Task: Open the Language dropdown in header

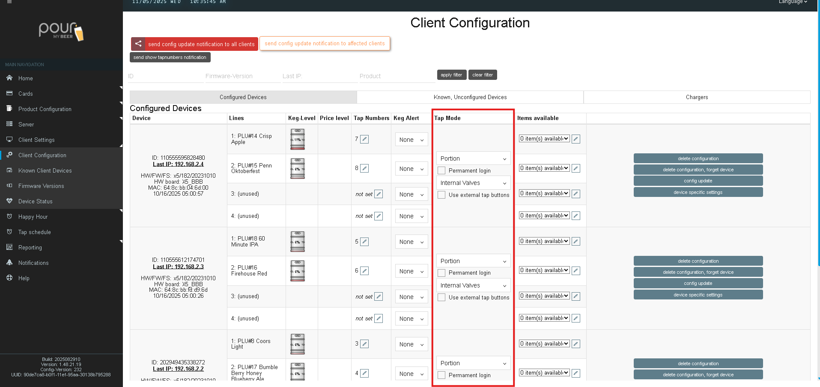Action: coord(793,2)
